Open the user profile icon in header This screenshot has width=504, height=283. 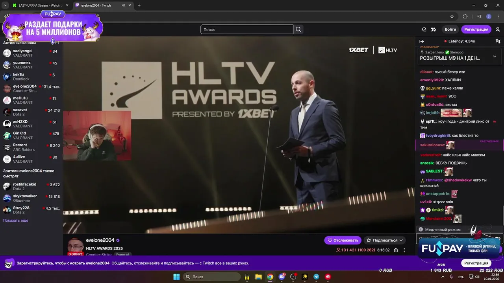tap(498, 29)
